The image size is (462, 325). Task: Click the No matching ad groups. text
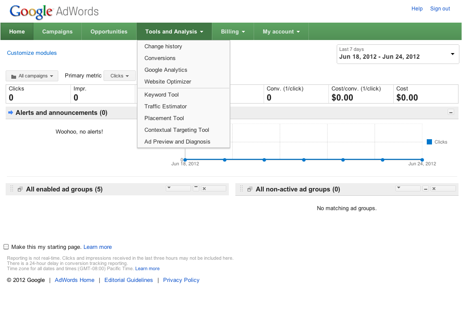click(x=347, y=208)
